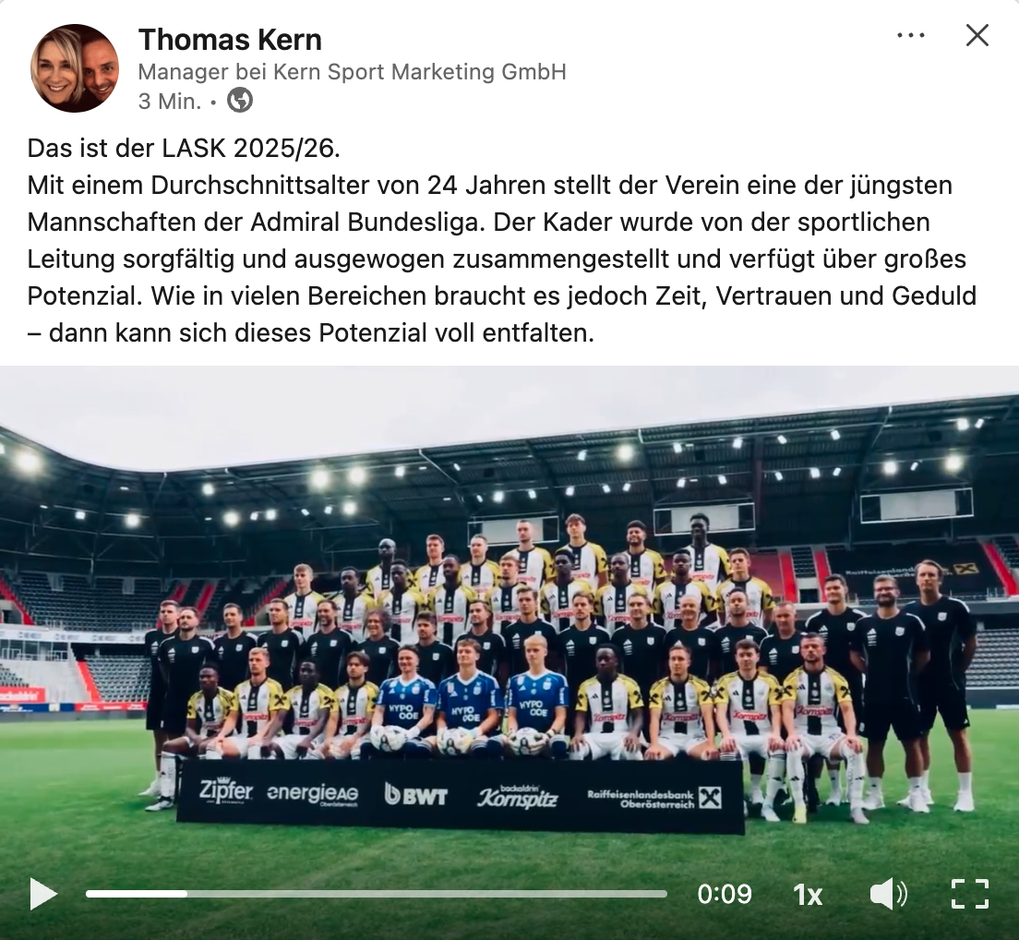Click the 3 Min. post timestamp
The height and width of the screenshot is (940, 1019).
click(170, 102)
